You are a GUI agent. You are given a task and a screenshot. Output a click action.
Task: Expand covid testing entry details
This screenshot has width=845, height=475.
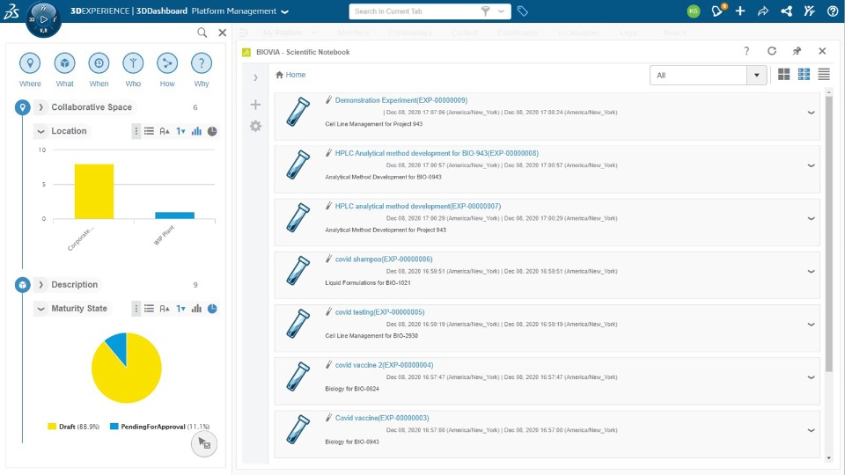point(811,325)
